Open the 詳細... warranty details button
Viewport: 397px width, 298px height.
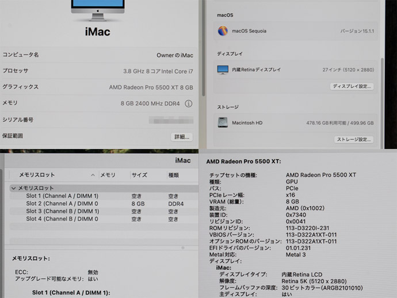coord(182,137)
